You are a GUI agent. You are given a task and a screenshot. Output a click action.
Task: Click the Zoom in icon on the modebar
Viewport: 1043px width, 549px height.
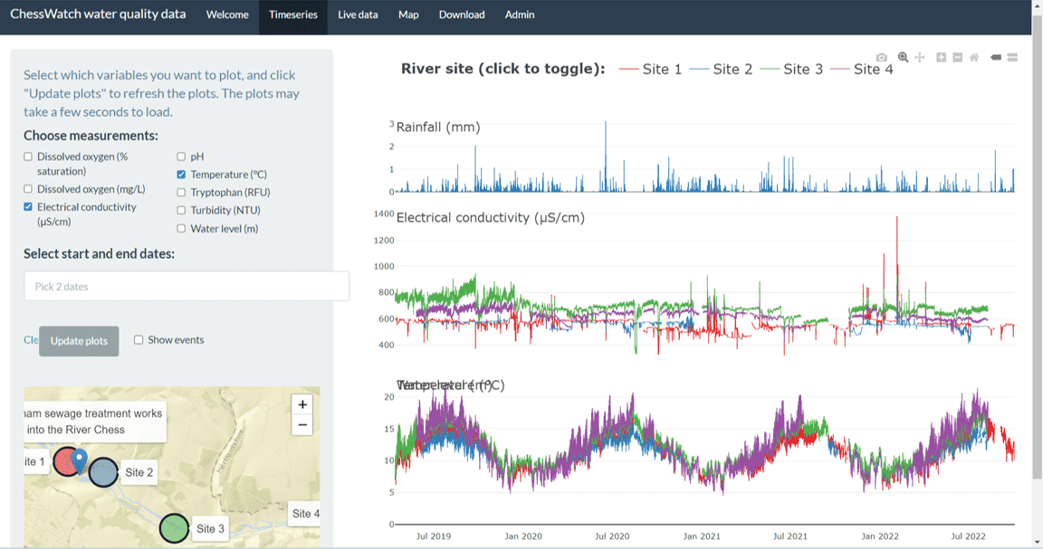point(940,57)
